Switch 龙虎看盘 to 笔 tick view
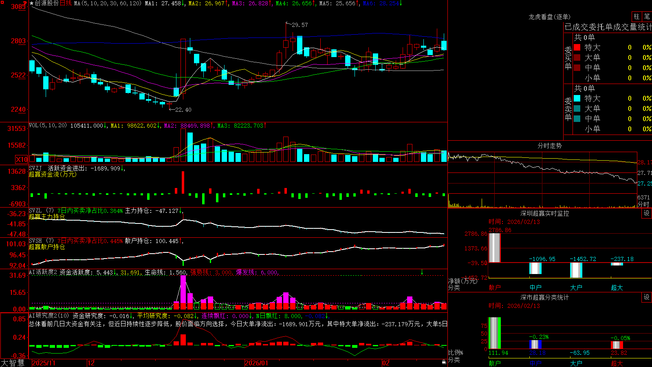 coord(647,16)
